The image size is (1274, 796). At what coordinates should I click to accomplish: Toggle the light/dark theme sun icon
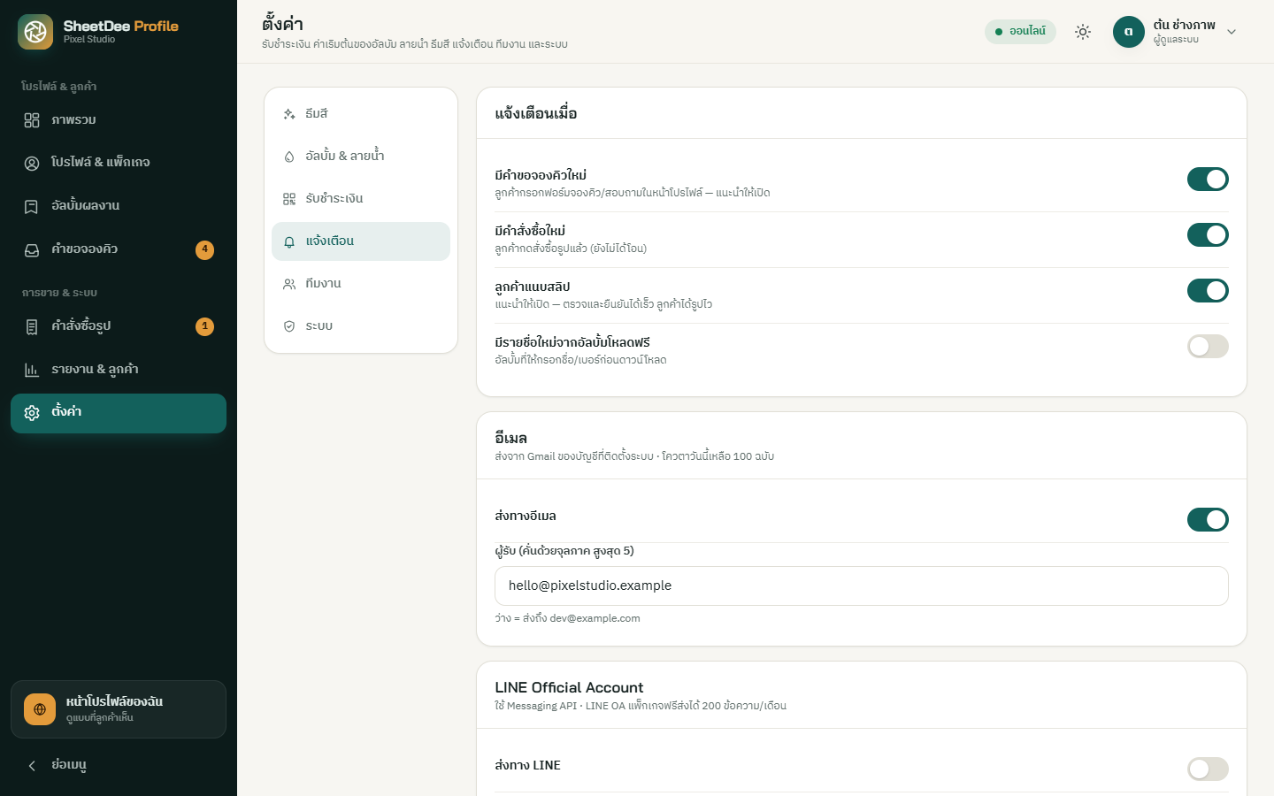click(1083, 32)
